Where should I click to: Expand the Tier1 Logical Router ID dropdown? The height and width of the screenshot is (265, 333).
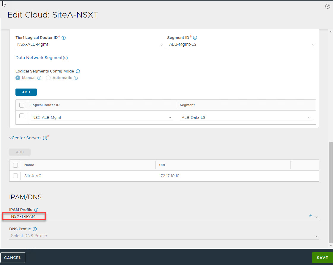pyautogui.click(x=161, y=45)
